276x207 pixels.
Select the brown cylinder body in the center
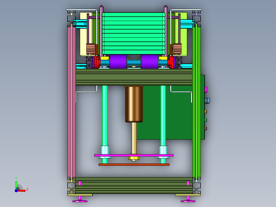[134, 104]
